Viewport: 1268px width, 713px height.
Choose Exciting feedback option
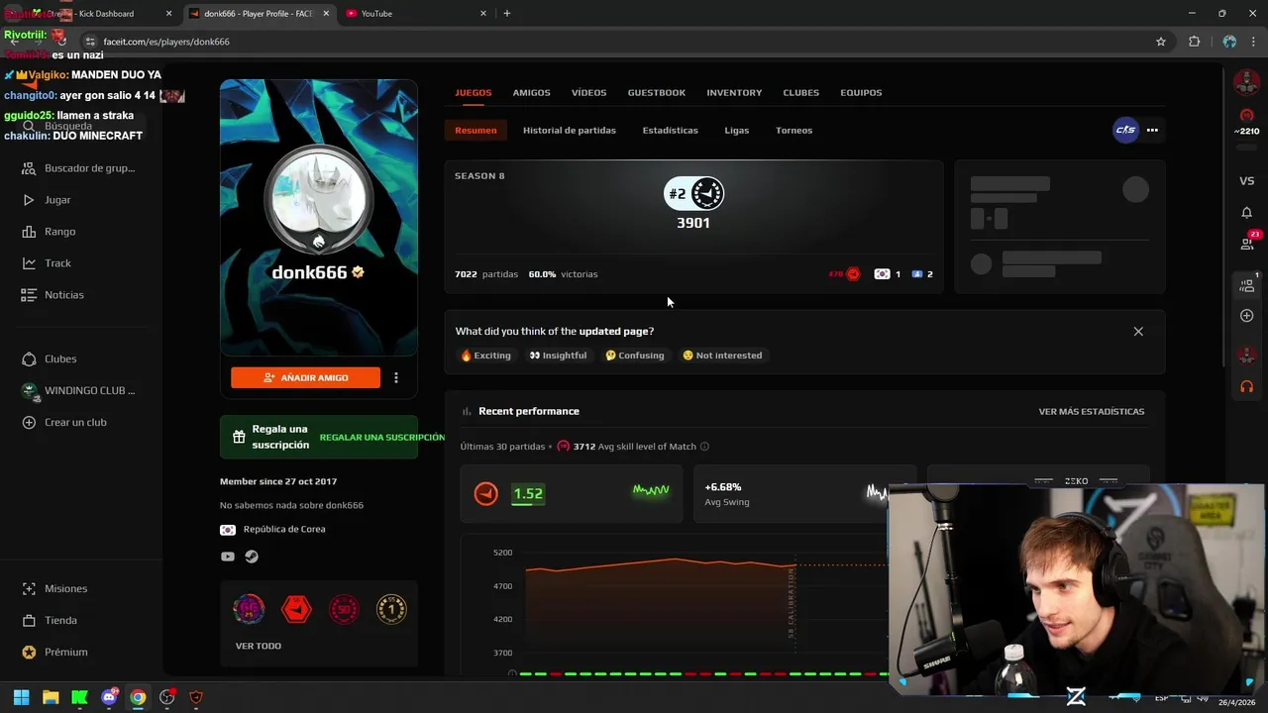coord(485,355)
